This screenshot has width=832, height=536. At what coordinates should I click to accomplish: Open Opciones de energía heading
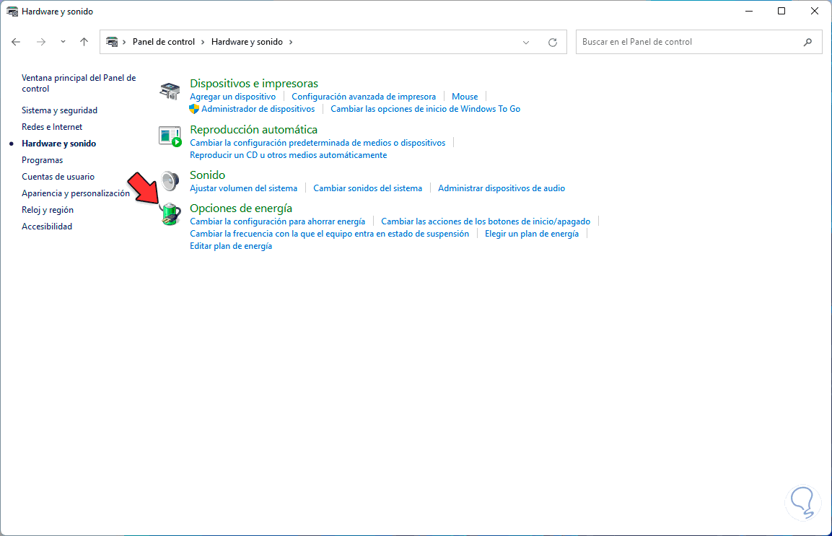coord(241,208)
